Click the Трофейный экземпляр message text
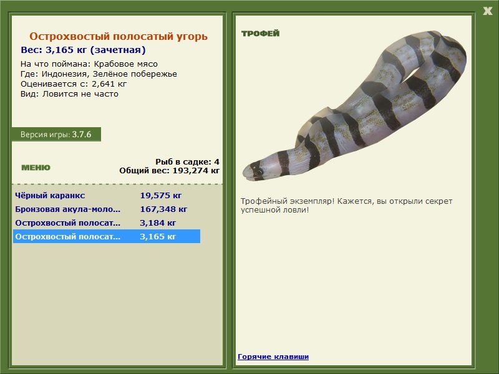Screen dimensions: 499x374 pyautogui.click(x=346, y=206)
